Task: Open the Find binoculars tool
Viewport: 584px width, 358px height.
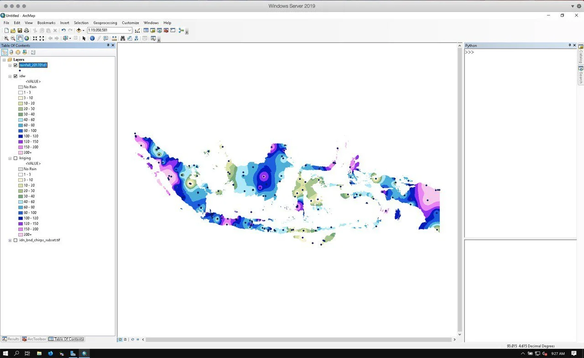Action: click(x=123, y=38)
